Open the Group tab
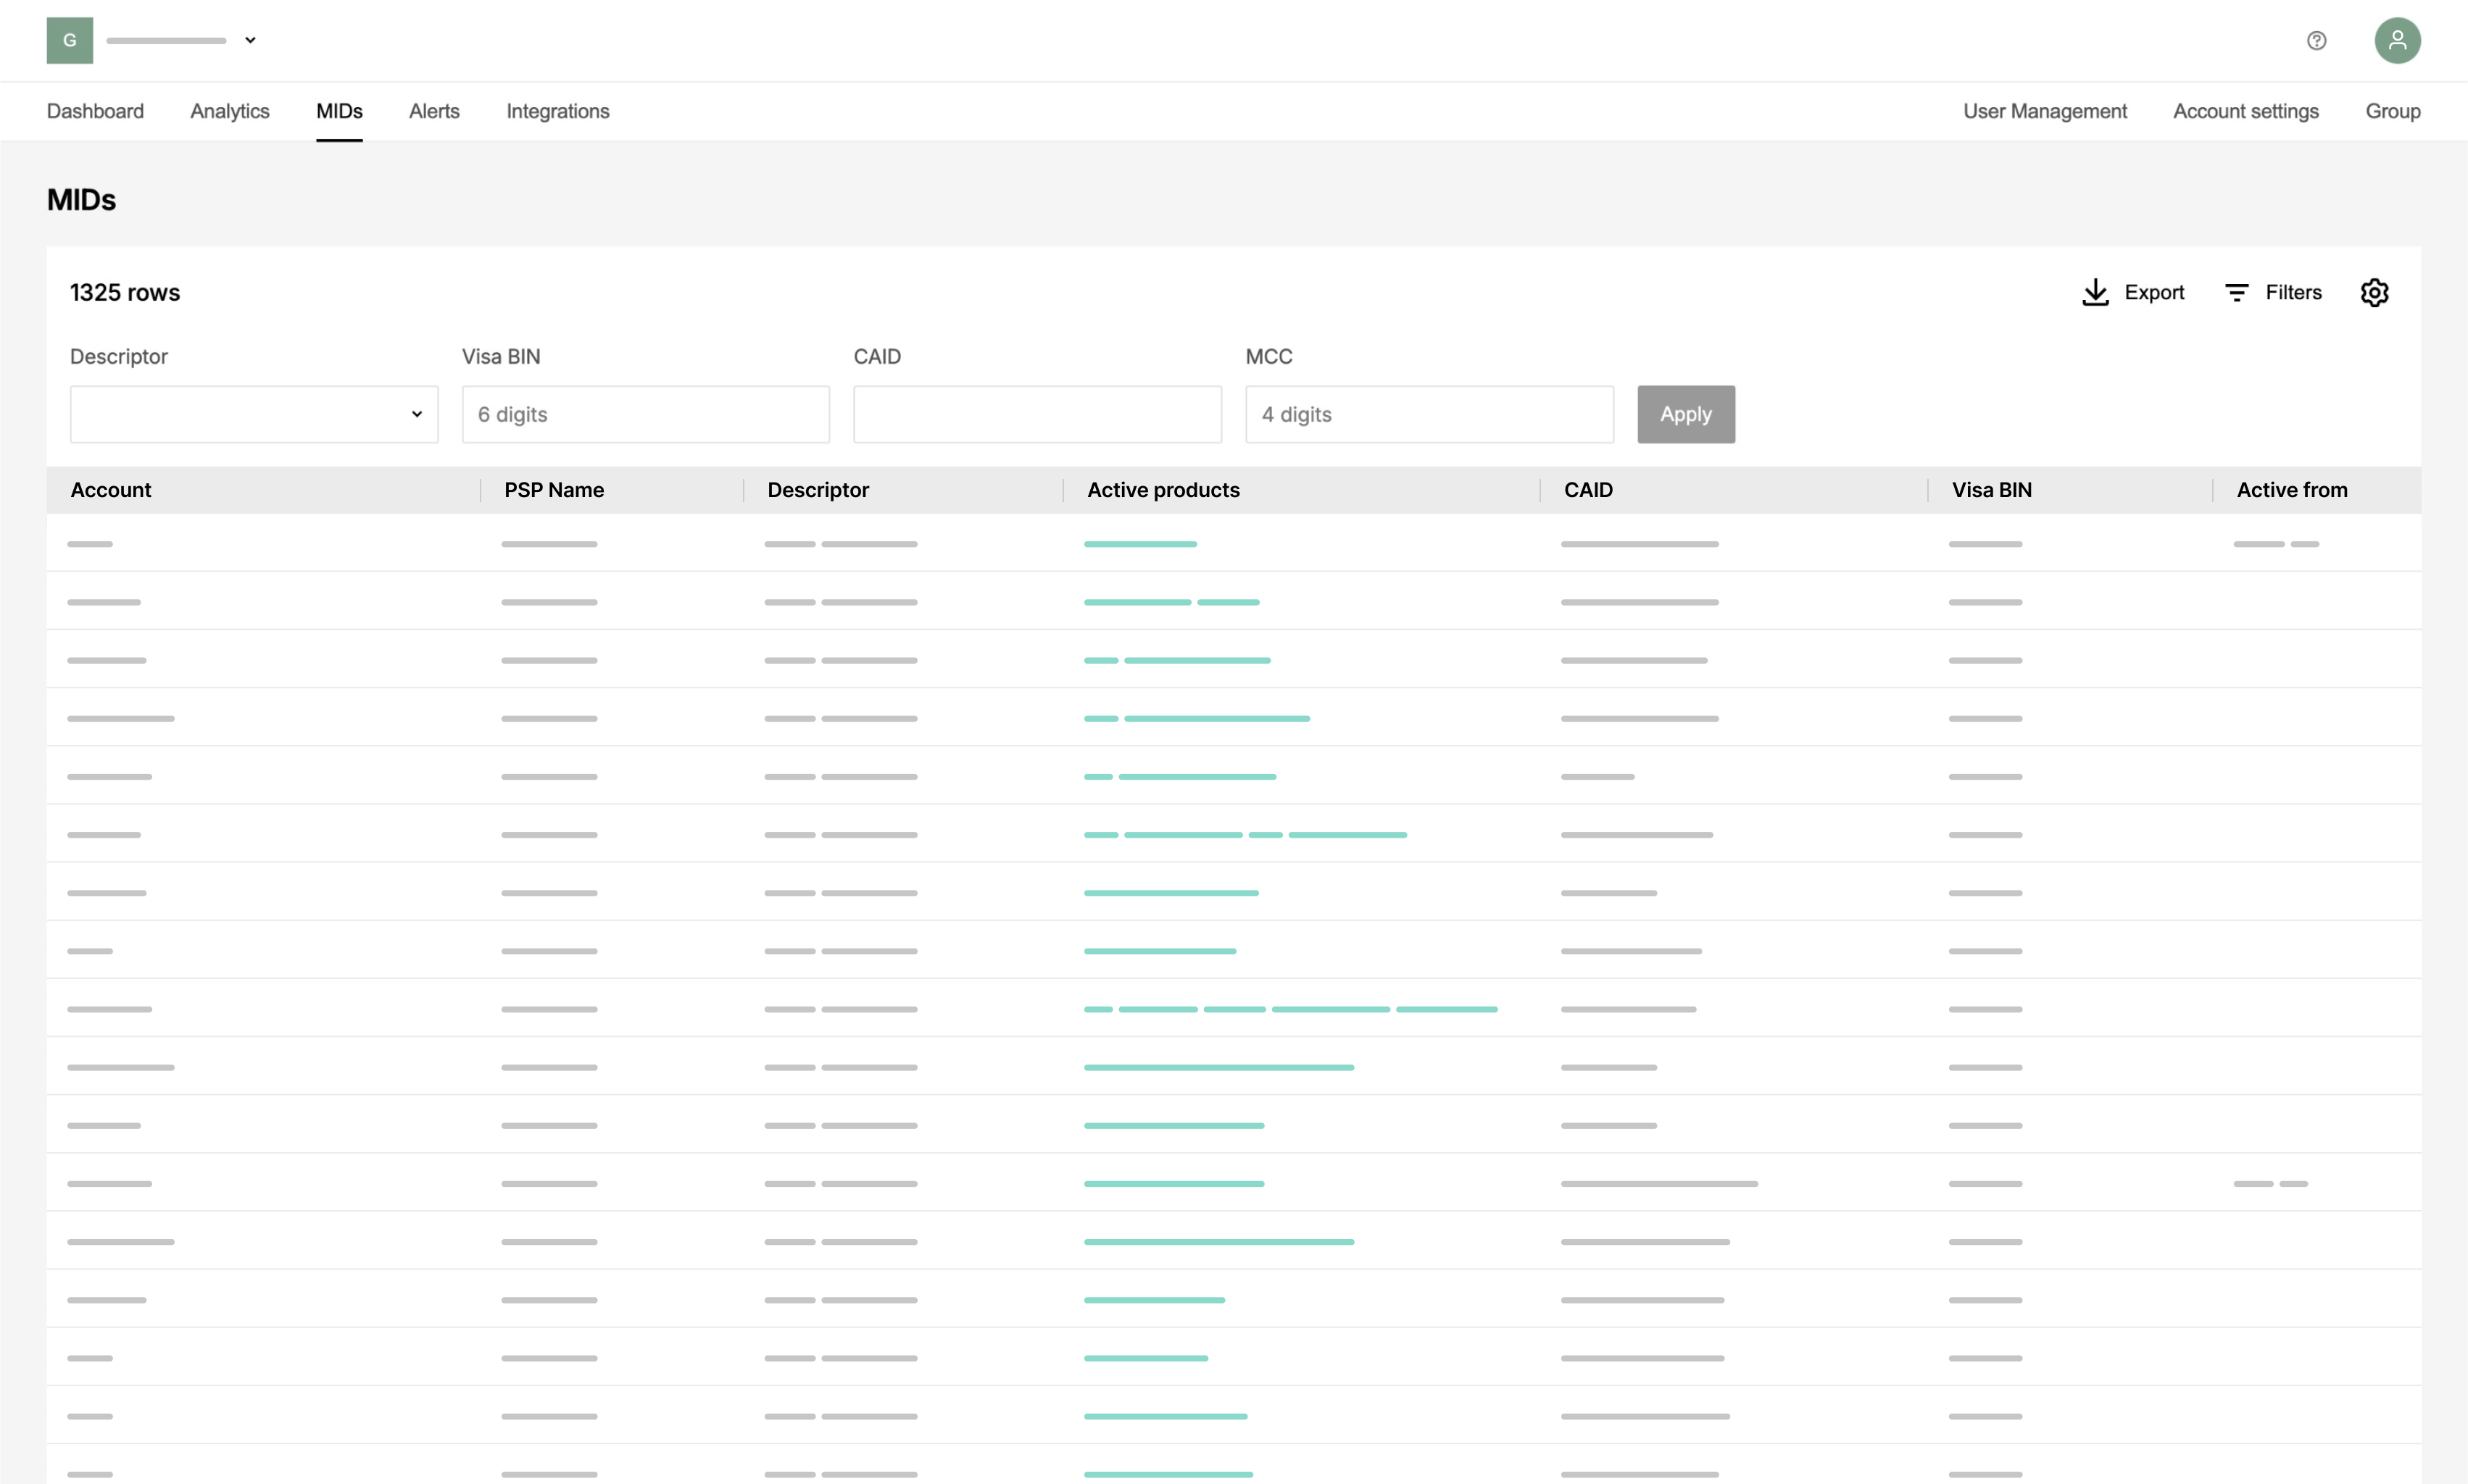The width and height of the screenshot is (2468, 1484). coord(2392,111)
